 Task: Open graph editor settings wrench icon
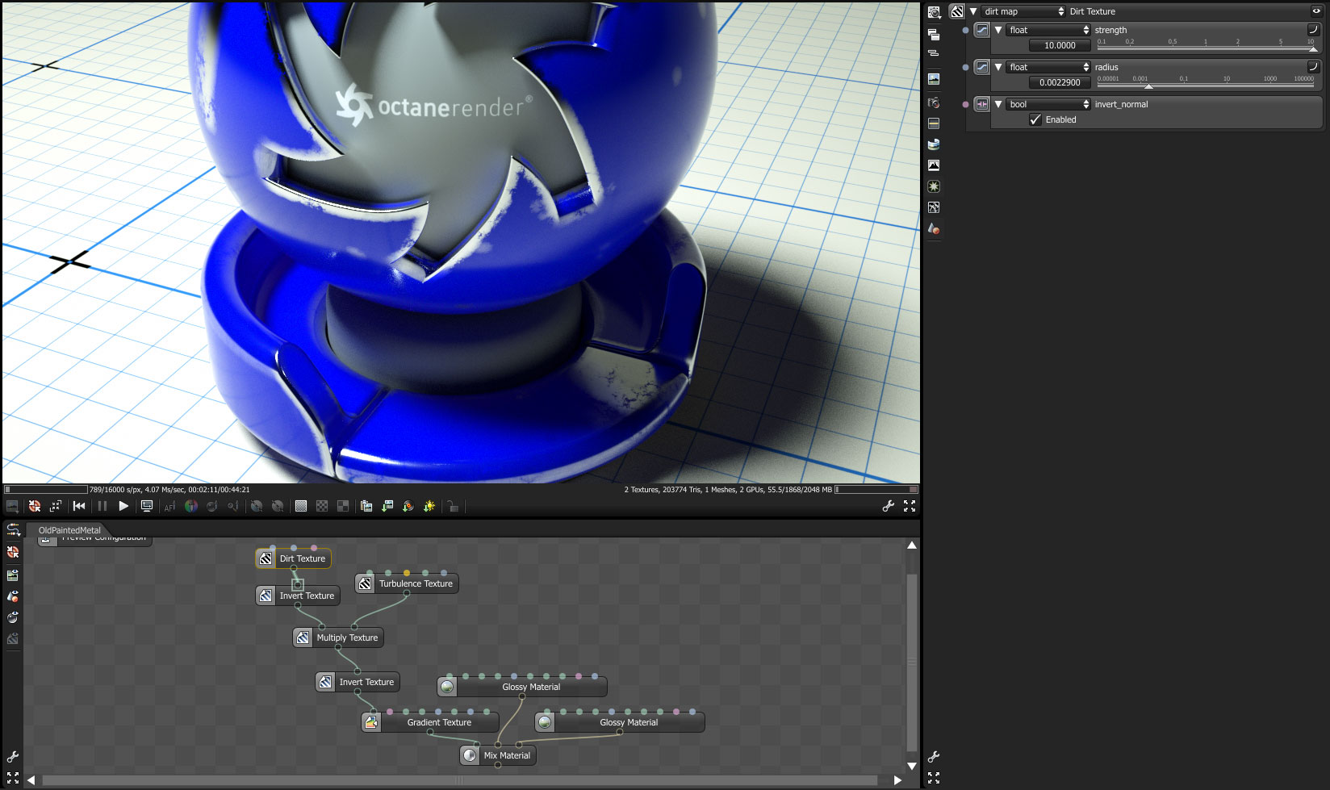pyautogui.click(x=13, y=757)
